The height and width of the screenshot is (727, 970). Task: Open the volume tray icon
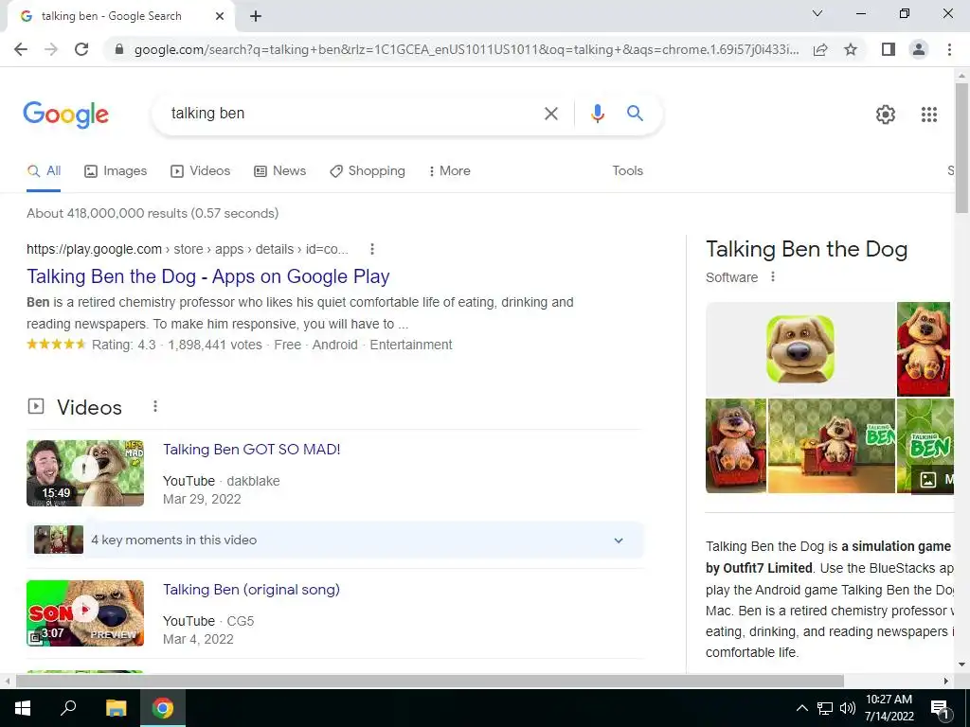point(848,708)
